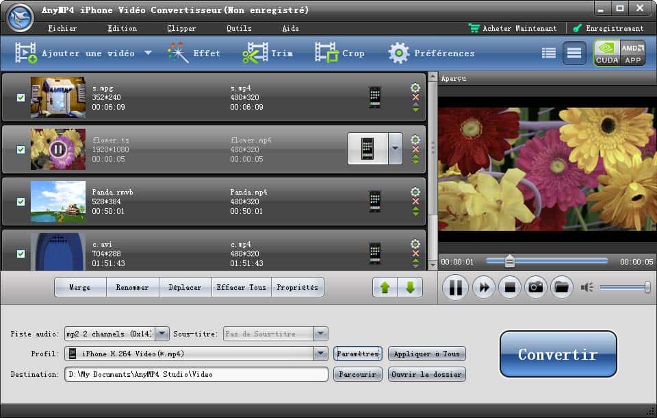Uncheck the s.mpg file checkbox
657x418 pixels.
[x=21, y=97]
